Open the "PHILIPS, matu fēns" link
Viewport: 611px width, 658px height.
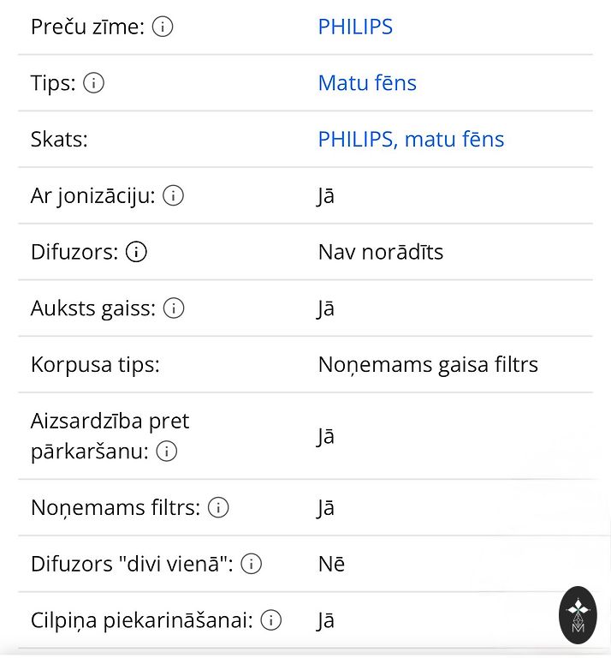coord(411,140)
